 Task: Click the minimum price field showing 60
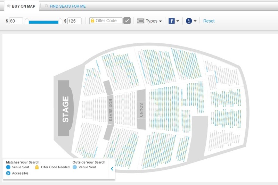(16, 21)
